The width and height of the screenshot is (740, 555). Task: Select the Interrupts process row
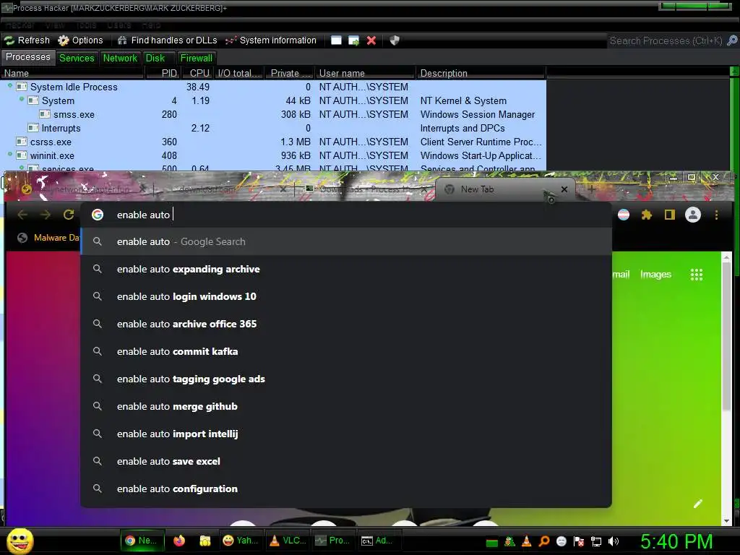point(273,128)
